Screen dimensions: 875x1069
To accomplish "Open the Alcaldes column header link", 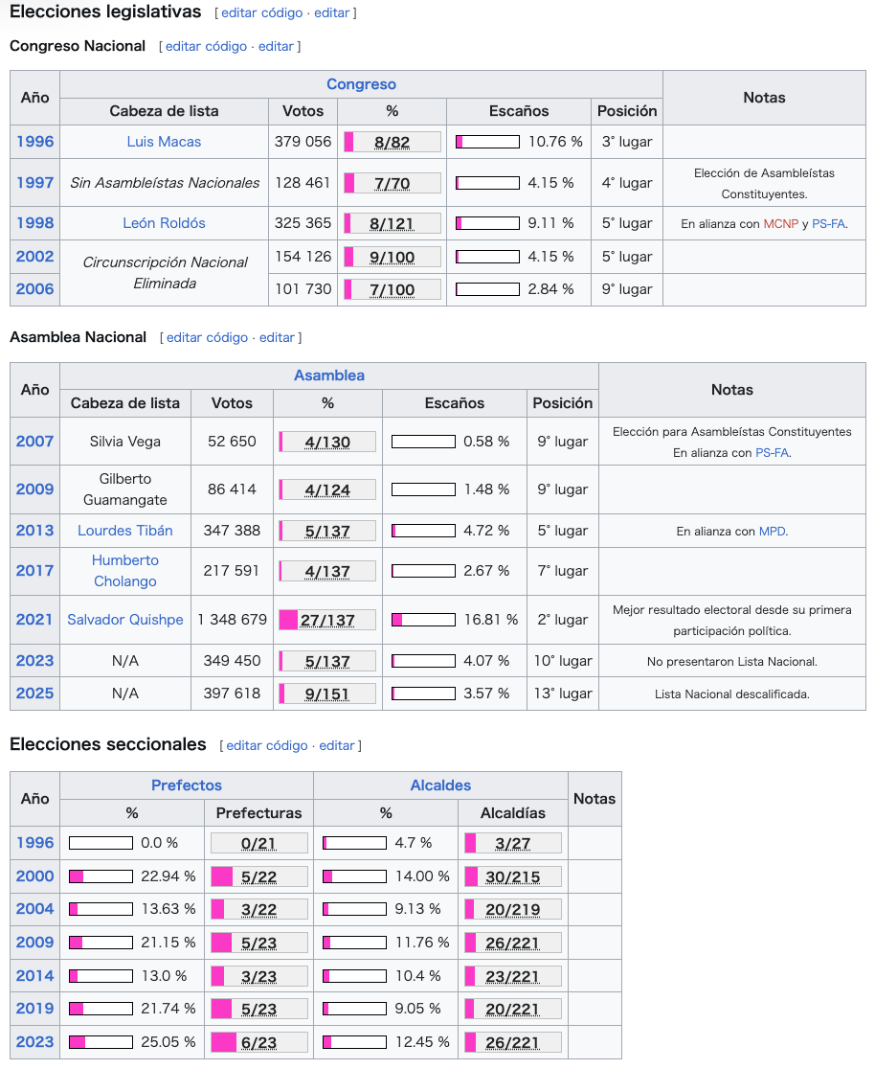I will (440, 785).
